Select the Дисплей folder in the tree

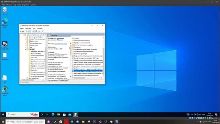click(34, 58)
